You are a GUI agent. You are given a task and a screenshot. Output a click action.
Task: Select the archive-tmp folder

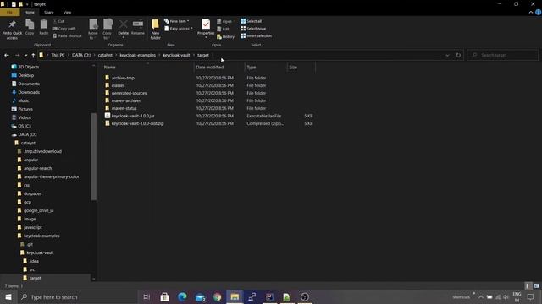[123, 78]
